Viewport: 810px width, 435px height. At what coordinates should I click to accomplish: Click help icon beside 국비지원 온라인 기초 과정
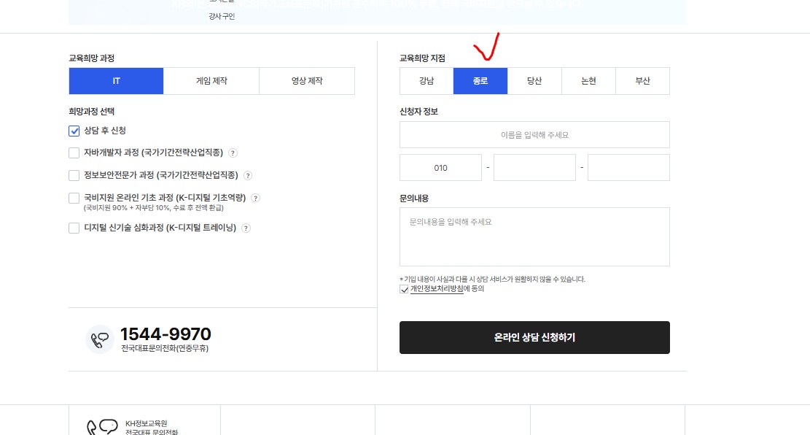pos(256,198)
